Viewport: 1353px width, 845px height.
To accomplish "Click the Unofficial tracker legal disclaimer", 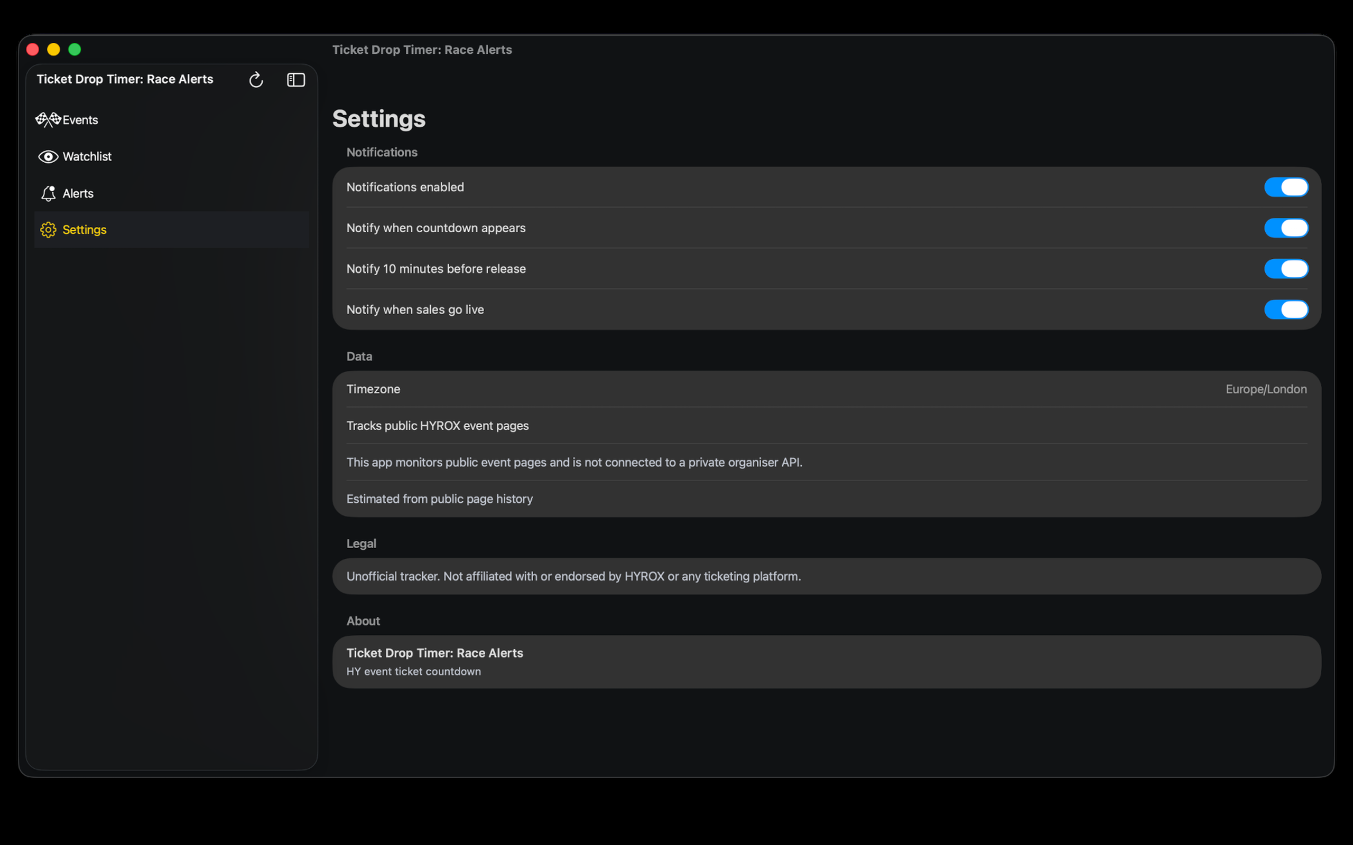I will 573,576.
